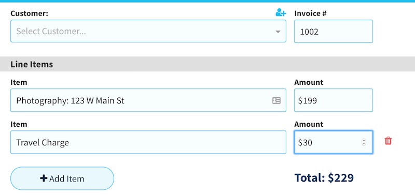Focus the Invoice # field showing 1002
Image resolution: width=415 pixels, height=195 pixels.
[x=334, y=32]
